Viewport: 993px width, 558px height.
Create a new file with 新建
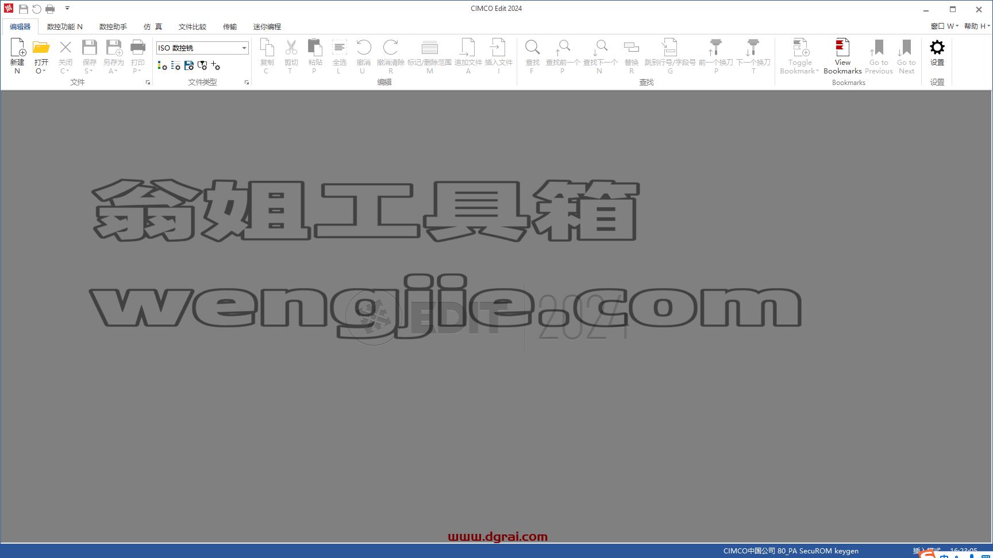pos(17,56)
